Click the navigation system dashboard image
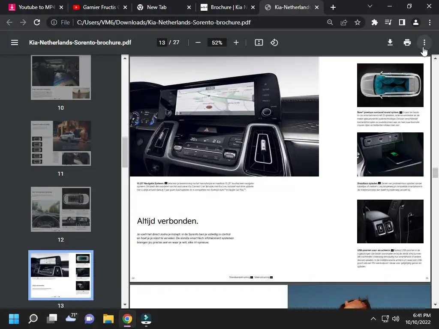Image resolution: width=439 pixels, height=329 pixels. tap(224, 117)
